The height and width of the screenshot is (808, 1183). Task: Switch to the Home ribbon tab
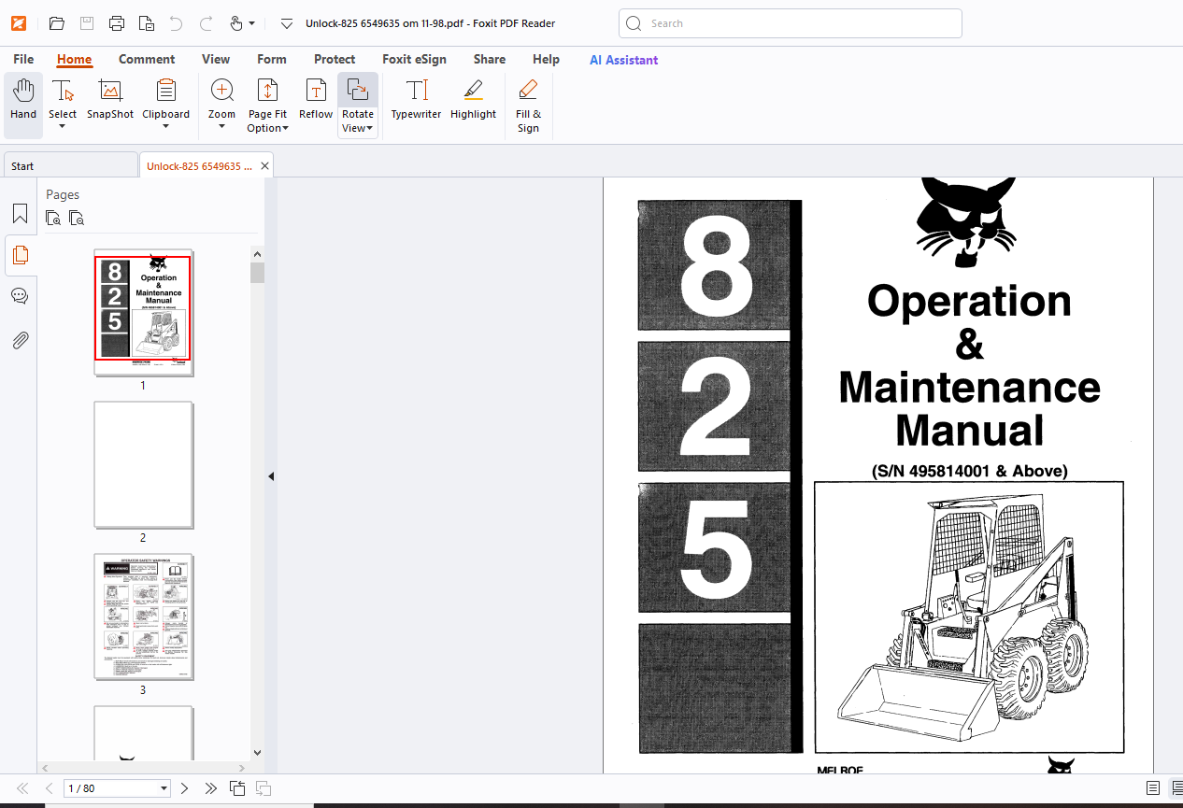click(74, 59)
